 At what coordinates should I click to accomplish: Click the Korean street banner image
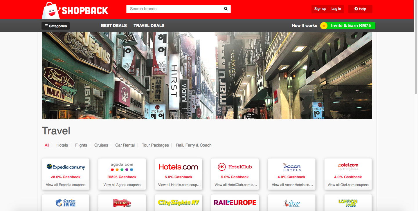pyautogui.click(x=207, y=76)
